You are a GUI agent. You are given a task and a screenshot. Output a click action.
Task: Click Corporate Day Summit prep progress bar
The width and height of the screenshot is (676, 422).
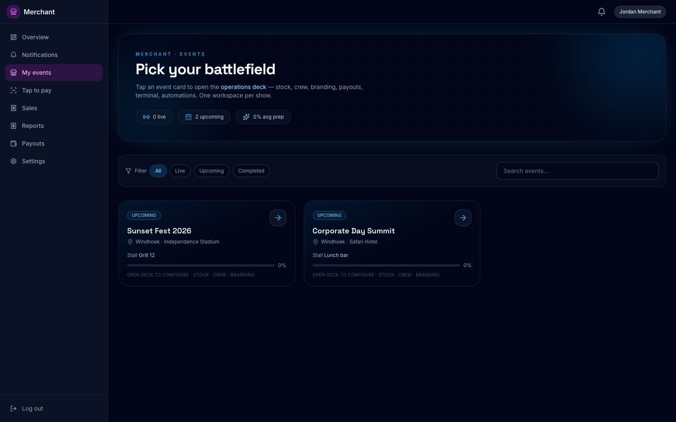tap(386, 265)
